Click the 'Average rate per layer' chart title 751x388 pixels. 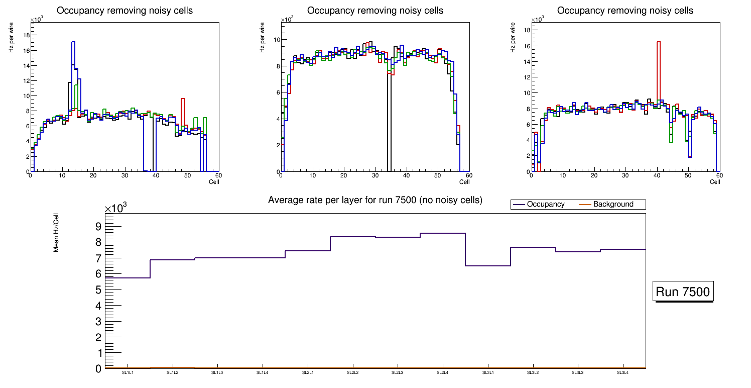pyautogui.click(x=375, y=200)
